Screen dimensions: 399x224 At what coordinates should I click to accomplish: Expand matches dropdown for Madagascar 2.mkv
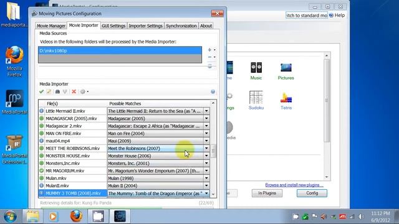pyautogui.click(x=206, y=126)
